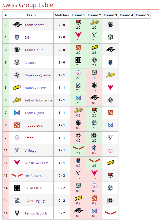Open the Alliance team name link
This screenshot has height=221, width=159.
[30, 63]
